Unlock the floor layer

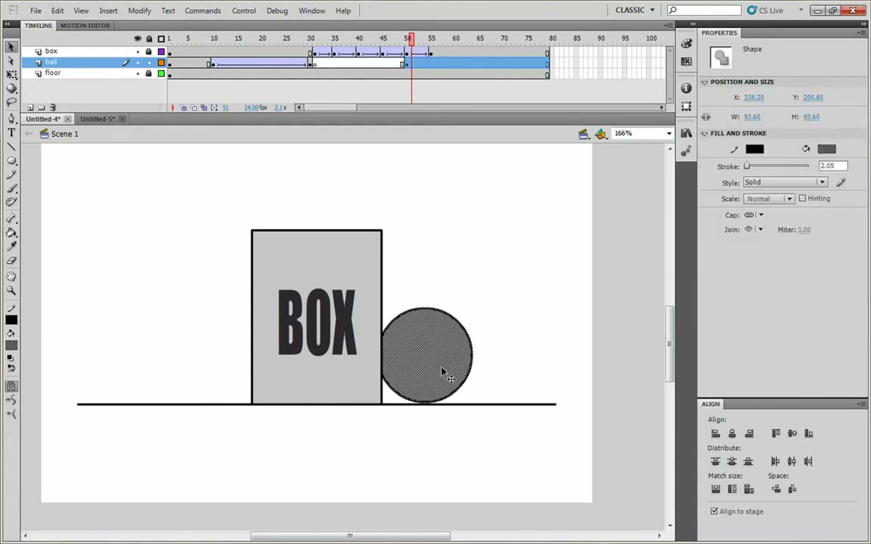click(x=149, y=73)
